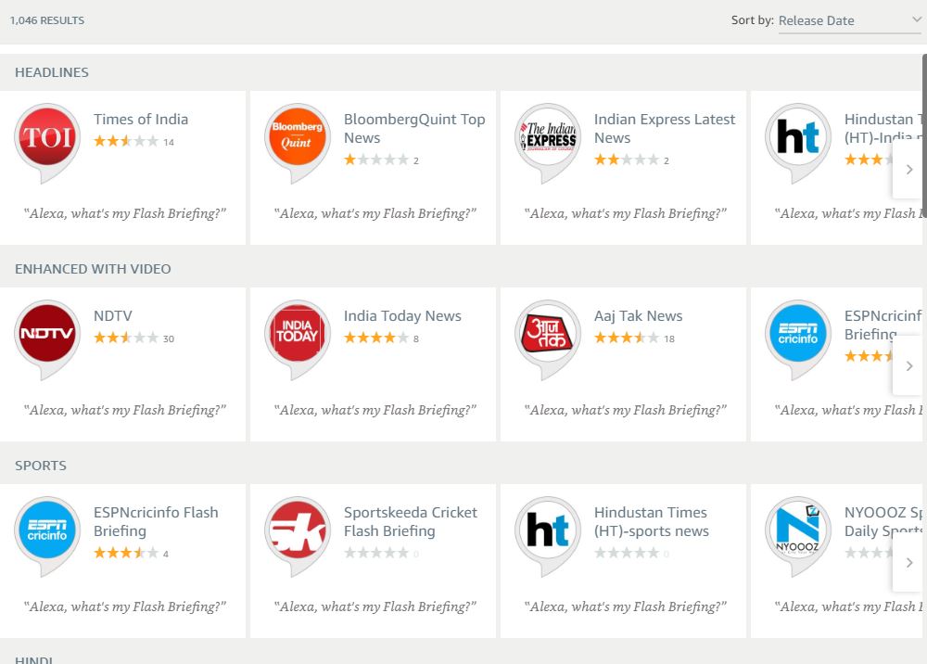927x664 pixels.
Task: Click BloombergQuint one-star rating
Action: tap(376, 160)
